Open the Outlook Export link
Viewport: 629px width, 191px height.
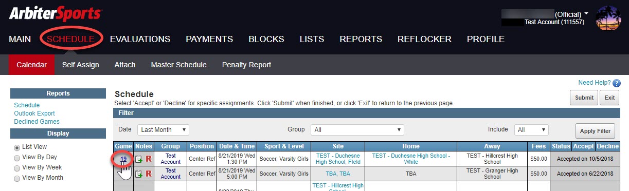(x=34, y=113)
